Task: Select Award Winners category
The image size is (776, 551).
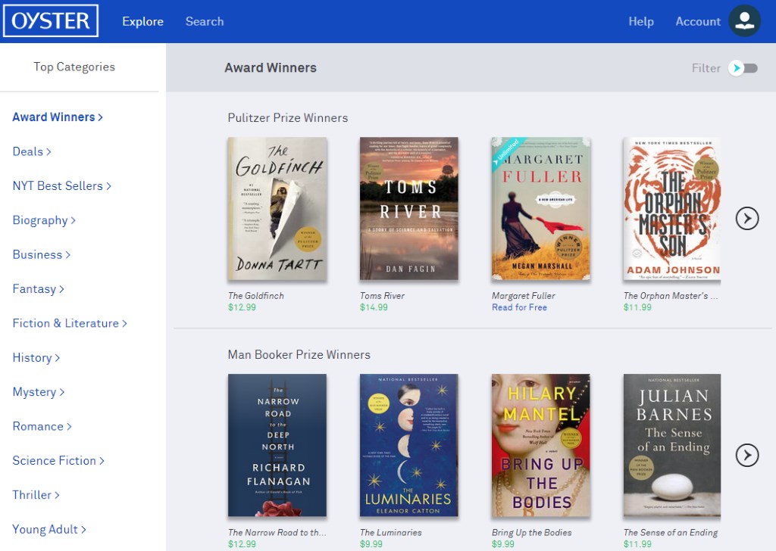Action: click(x=58, y=117)
